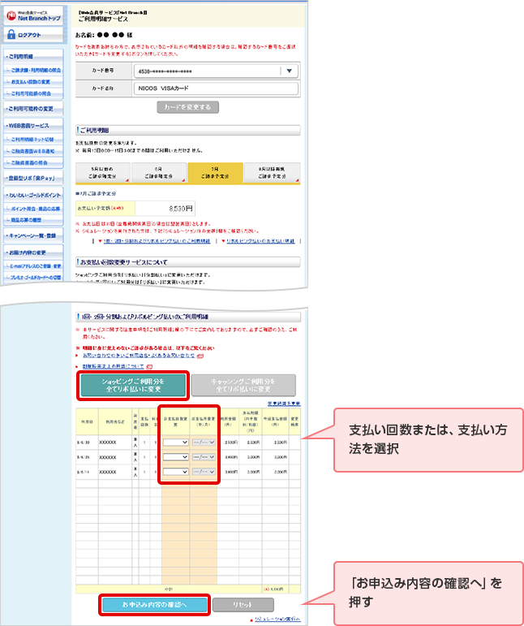524x626 pixels.
Task: Click the リセット button
Action: coord(243,604)
